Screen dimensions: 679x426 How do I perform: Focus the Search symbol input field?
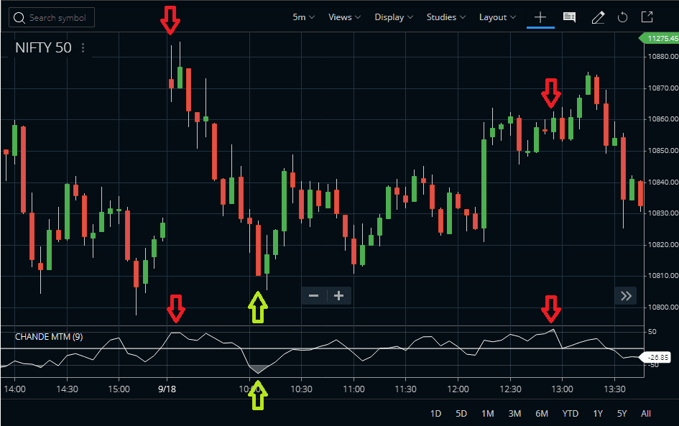[52, 18]
